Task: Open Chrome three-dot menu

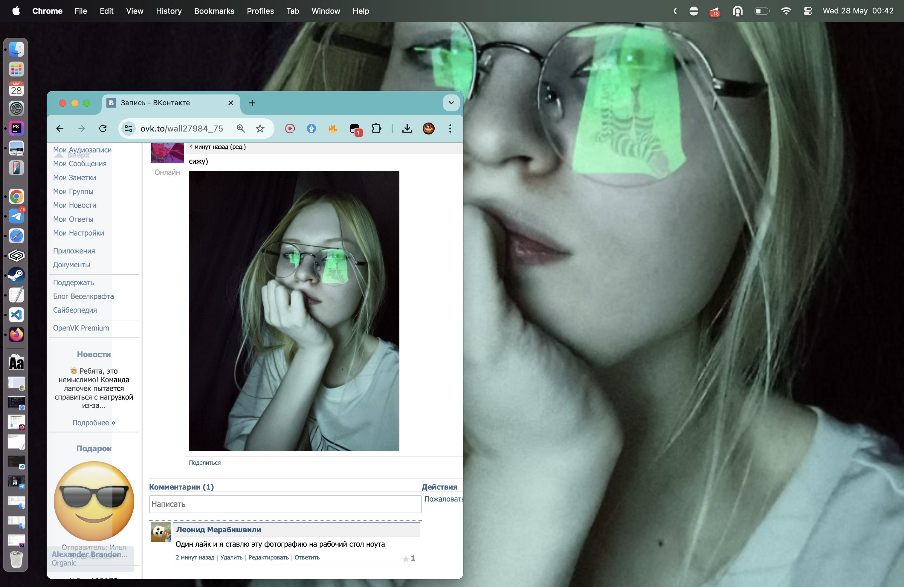Action: 450,129
